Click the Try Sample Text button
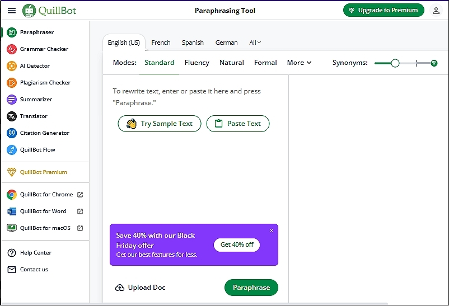The width and height of the screenshot is (449, 306). coord(160,124)
